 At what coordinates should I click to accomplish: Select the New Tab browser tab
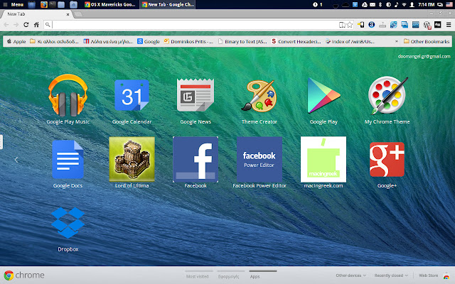[x=36, y=14]
